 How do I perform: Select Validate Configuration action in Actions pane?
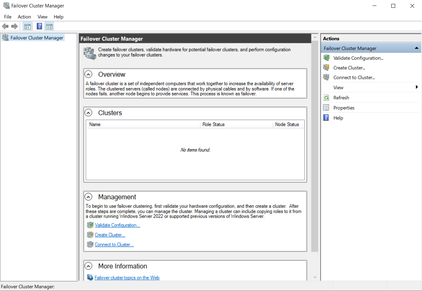358,58
